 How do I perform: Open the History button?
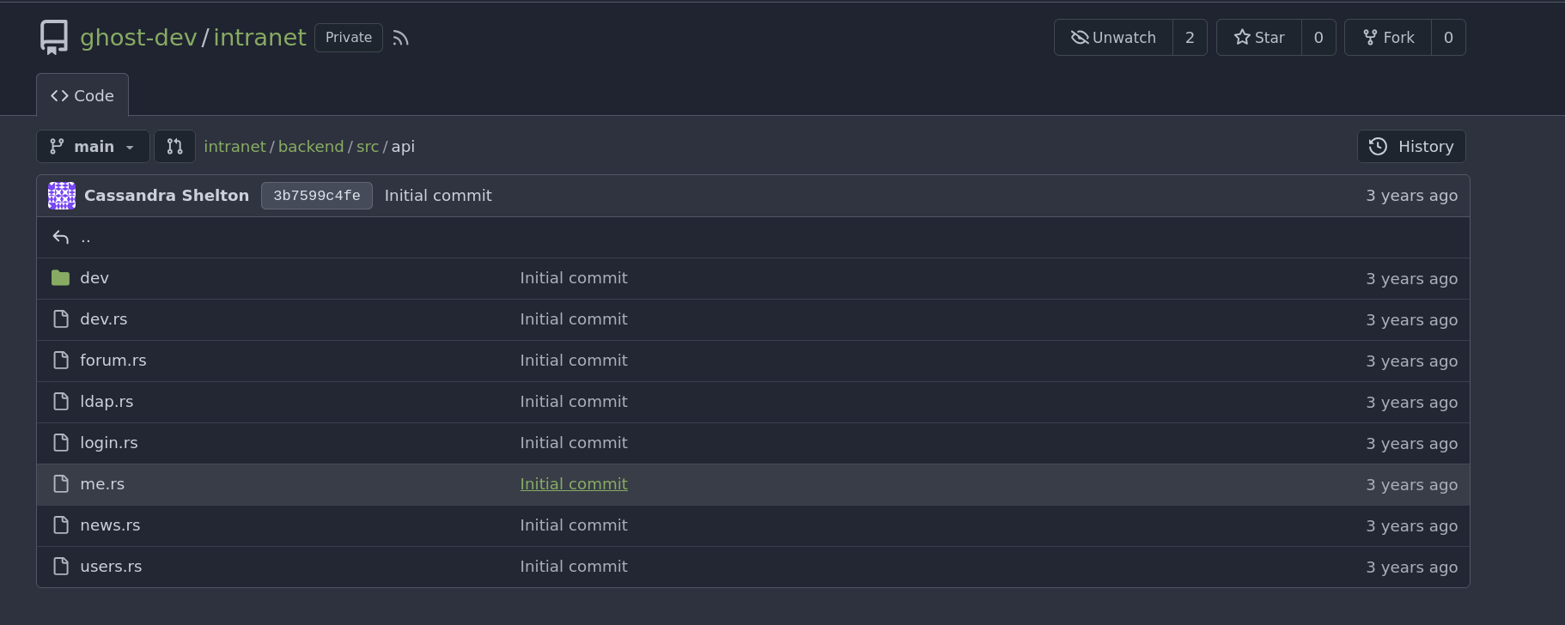1411,146
